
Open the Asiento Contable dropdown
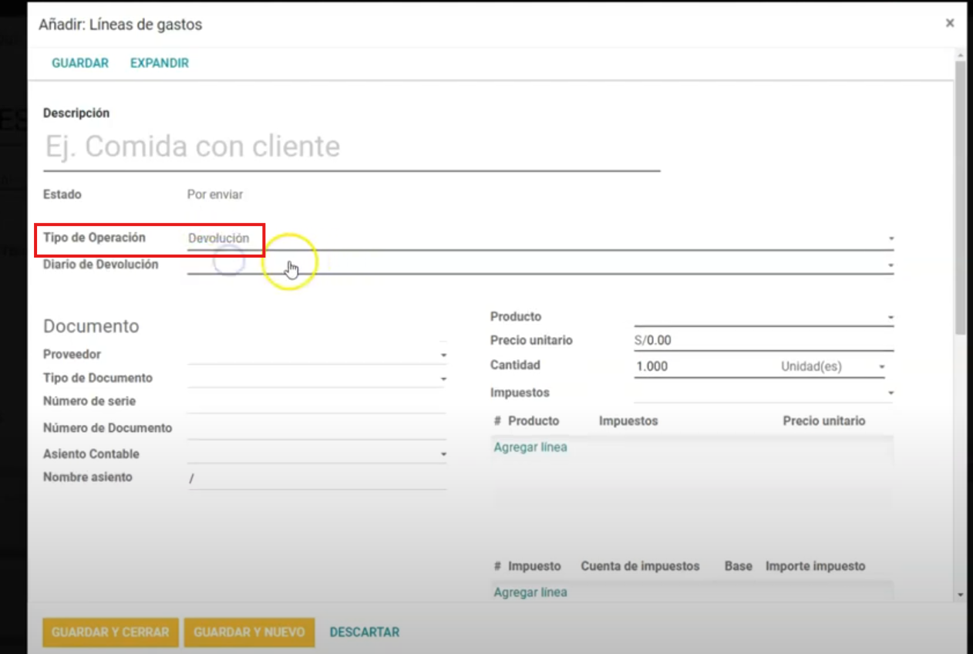point(316,454)
